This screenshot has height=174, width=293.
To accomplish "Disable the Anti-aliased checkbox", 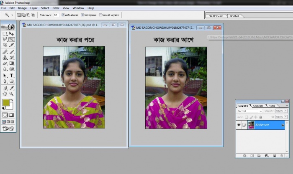I will (x=63, y=15).
